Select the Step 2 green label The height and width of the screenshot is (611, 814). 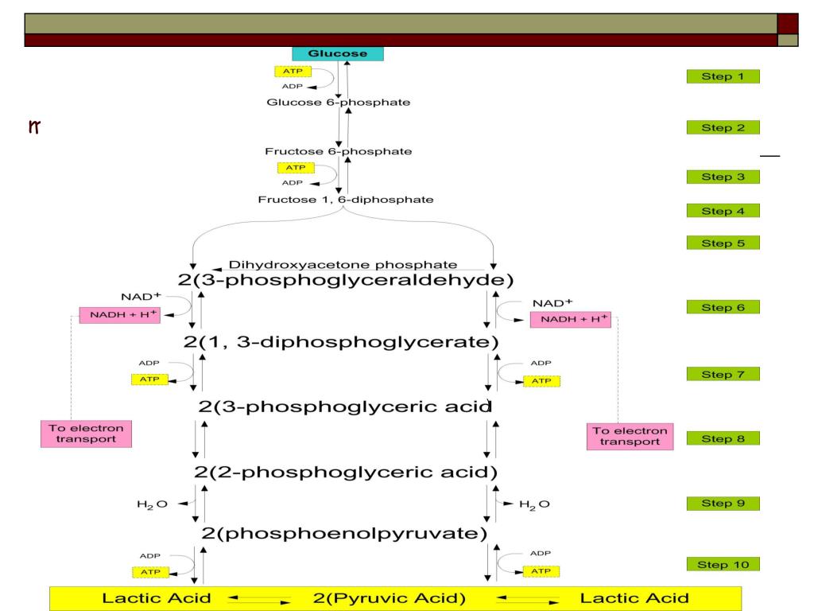click(723, 127)
